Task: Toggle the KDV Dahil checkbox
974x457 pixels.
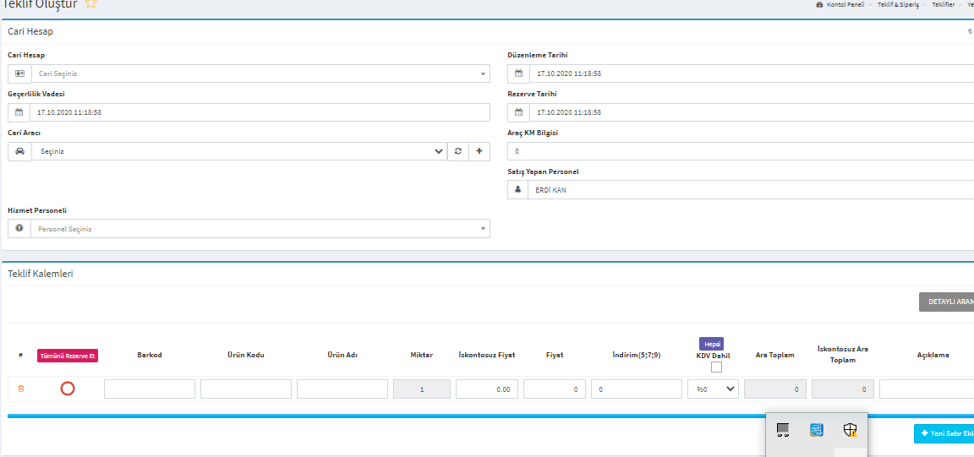Action: point(716,367)
